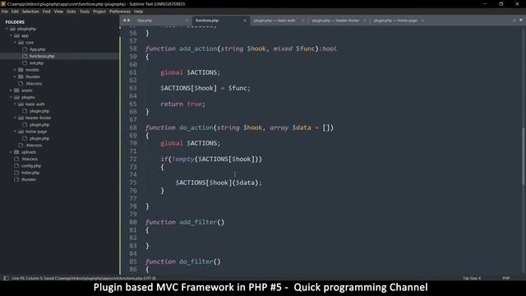Click plugin.php file icon under basic-auth

tap(25, 111)
